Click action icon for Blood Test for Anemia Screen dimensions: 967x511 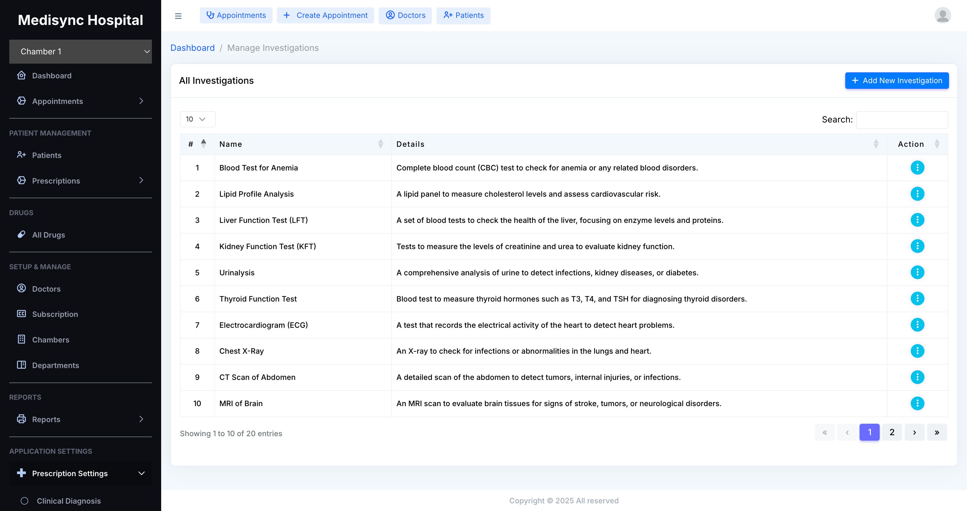(x=917, y=168)
